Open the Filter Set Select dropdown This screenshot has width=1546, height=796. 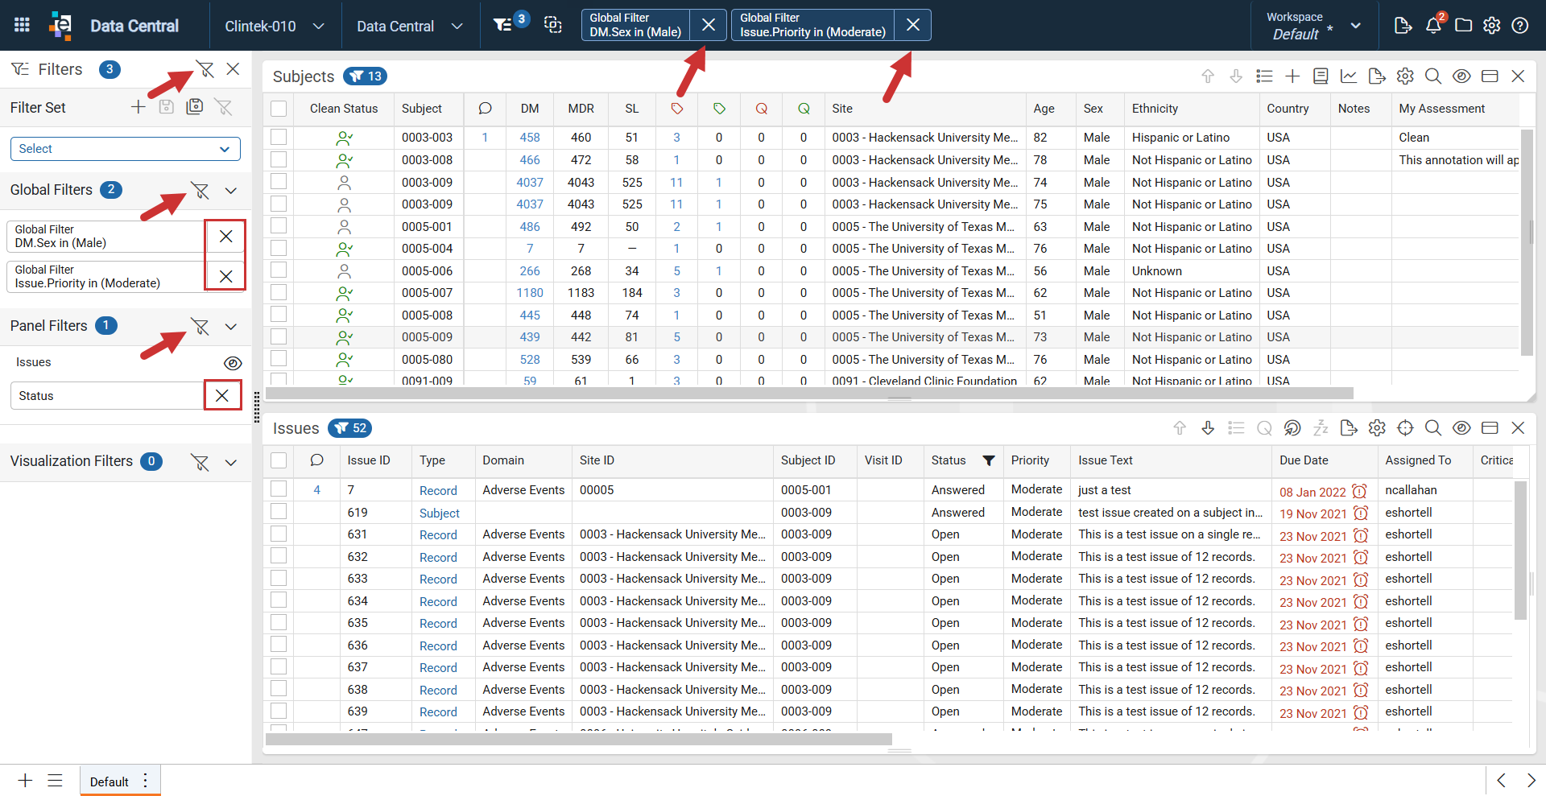point(125,149)
